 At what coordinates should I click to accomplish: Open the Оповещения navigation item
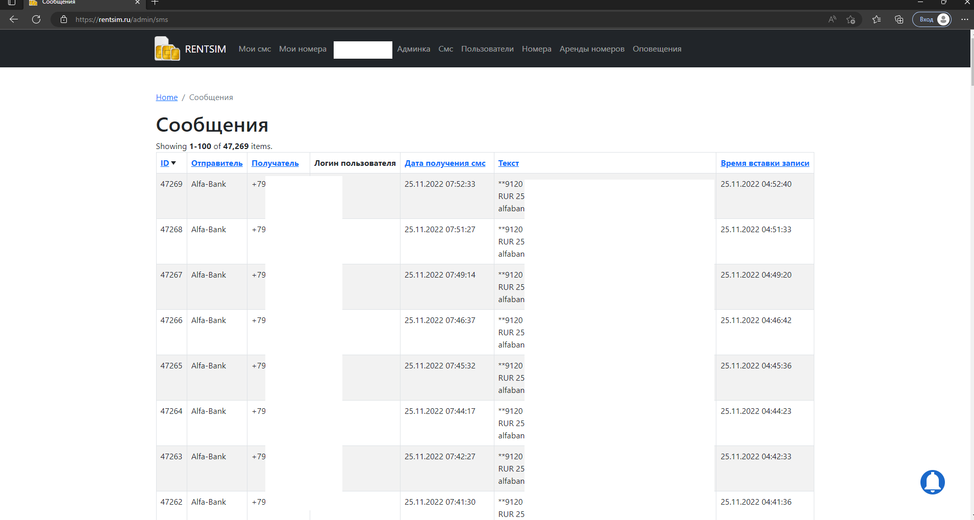pyautogui.click(x=657, y=49)
